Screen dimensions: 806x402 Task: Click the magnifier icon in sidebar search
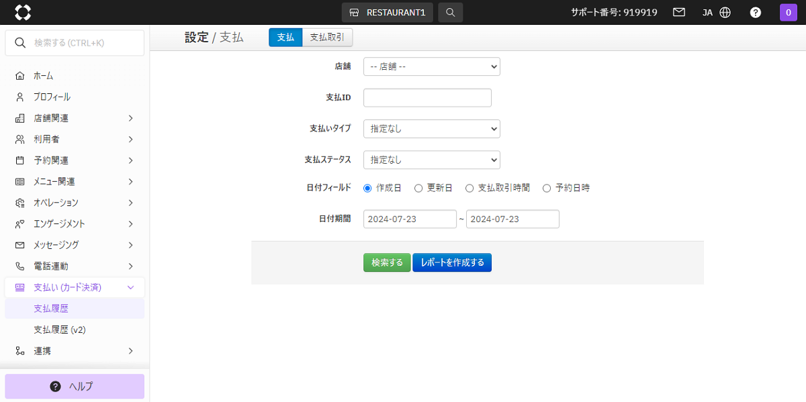coord(20,42)
